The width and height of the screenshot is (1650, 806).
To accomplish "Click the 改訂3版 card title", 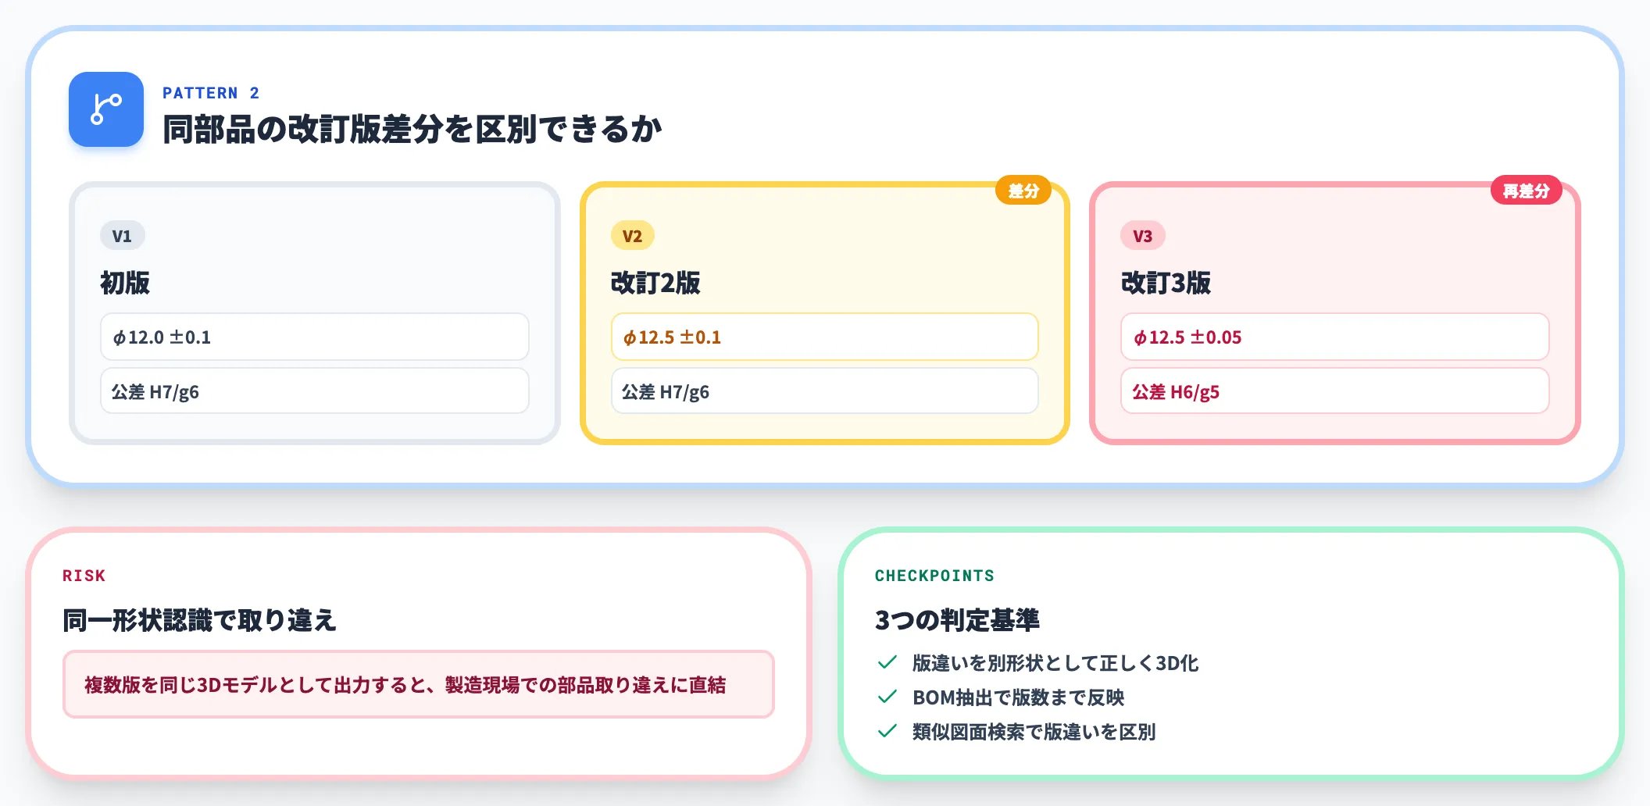I will click(1166, 283).
